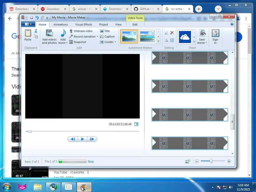
Task: Rotate right in Editing group
Action: tap(166, 40)
